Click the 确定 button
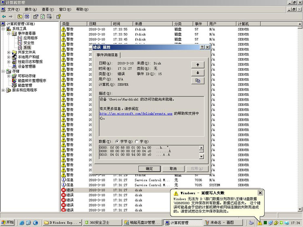 coord(149,169)
